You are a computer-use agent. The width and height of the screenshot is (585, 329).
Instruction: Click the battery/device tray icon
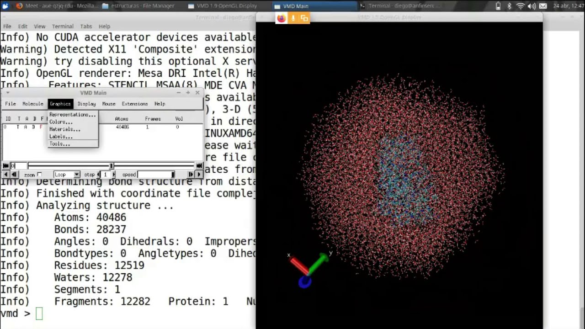(499, 6)
